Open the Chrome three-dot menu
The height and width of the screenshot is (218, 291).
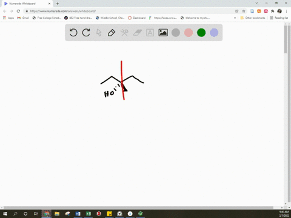(x=286, y=11)
